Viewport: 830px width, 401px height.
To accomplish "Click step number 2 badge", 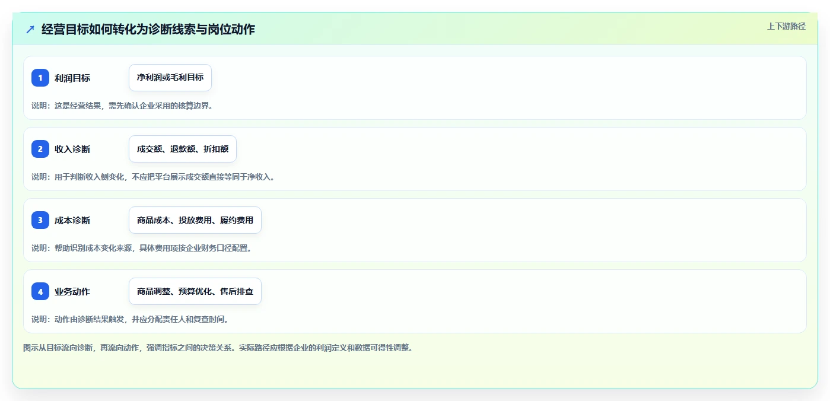I will (40, 149).
